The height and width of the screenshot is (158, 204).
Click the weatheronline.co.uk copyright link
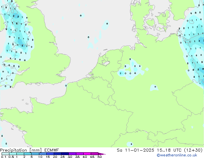click(x=181, y=155)
